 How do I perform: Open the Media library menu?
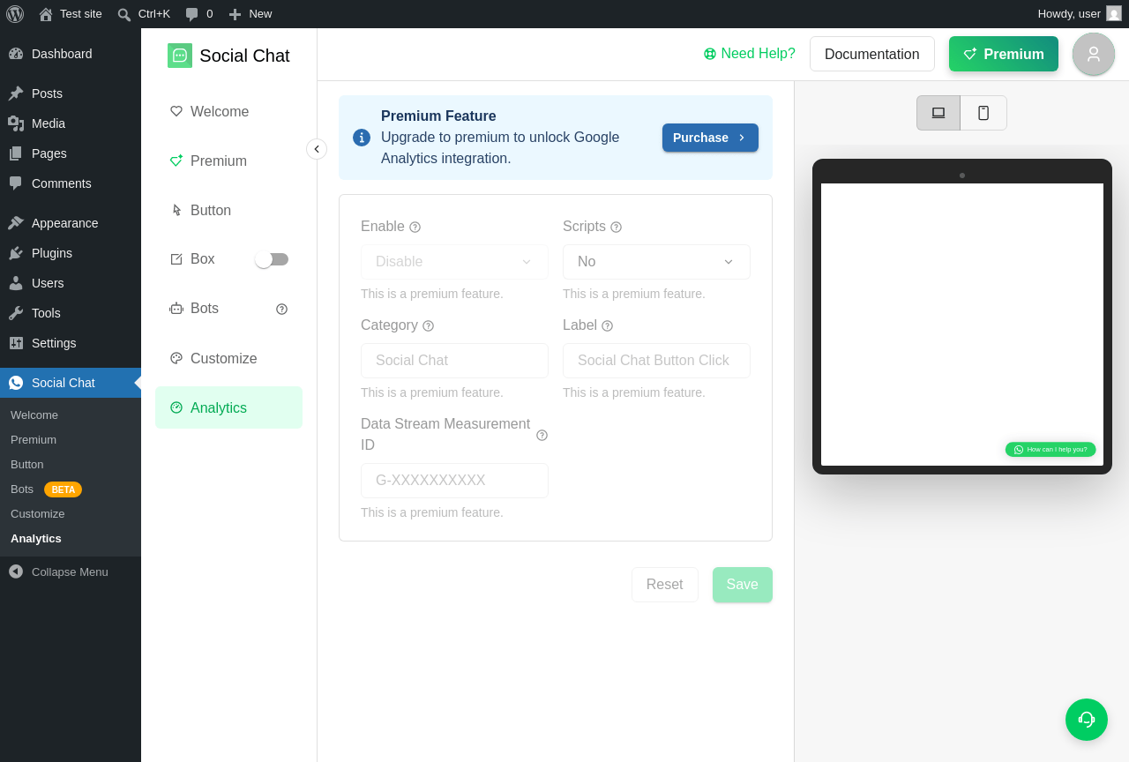tap(71, 123)
